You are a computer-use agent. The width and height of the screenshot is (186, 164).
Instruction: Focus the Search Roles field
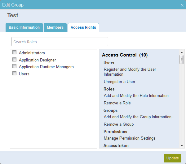(60, 42)
